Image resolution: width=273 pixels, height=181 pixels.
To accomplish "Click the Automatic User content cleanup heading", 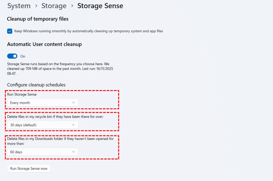I will (x=44, y=44).
